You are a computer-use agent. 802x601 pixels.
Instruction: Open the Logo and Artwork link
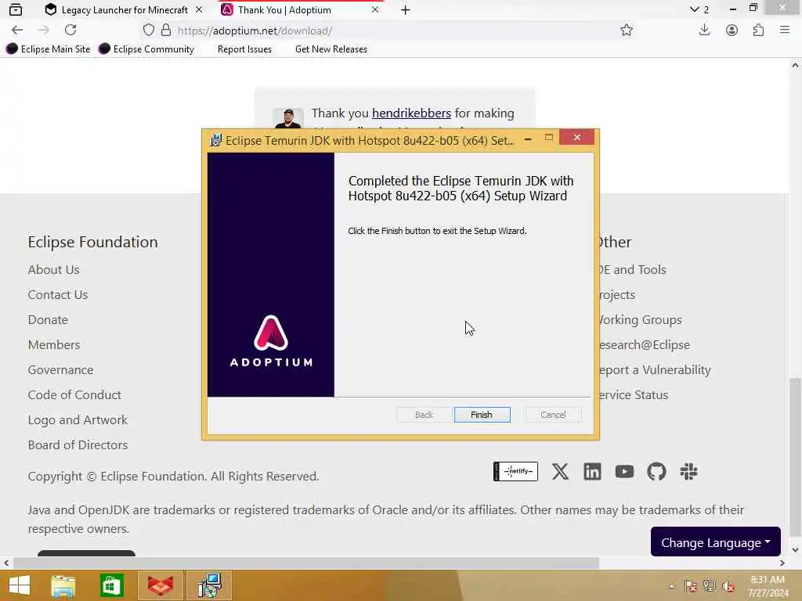(x=78, y=419)
